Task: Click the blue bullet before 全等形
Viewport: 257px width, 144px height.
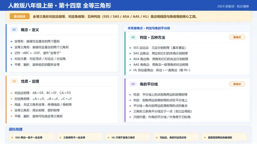Action: click(x=12, y=42)
